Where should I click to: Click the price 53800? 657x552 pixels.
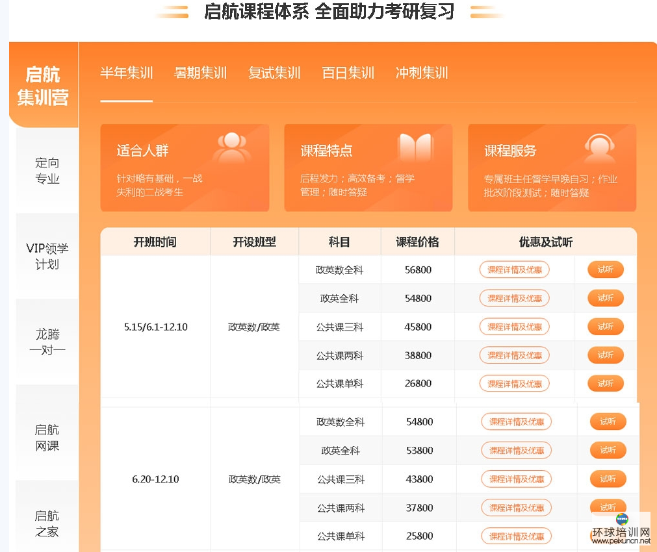coord(419,450)
